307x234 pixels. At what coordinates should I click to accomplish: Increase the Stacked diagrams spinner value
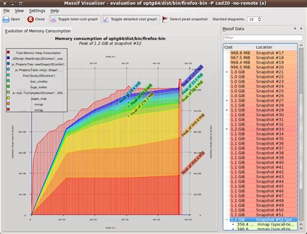click(x=259, y=18)
